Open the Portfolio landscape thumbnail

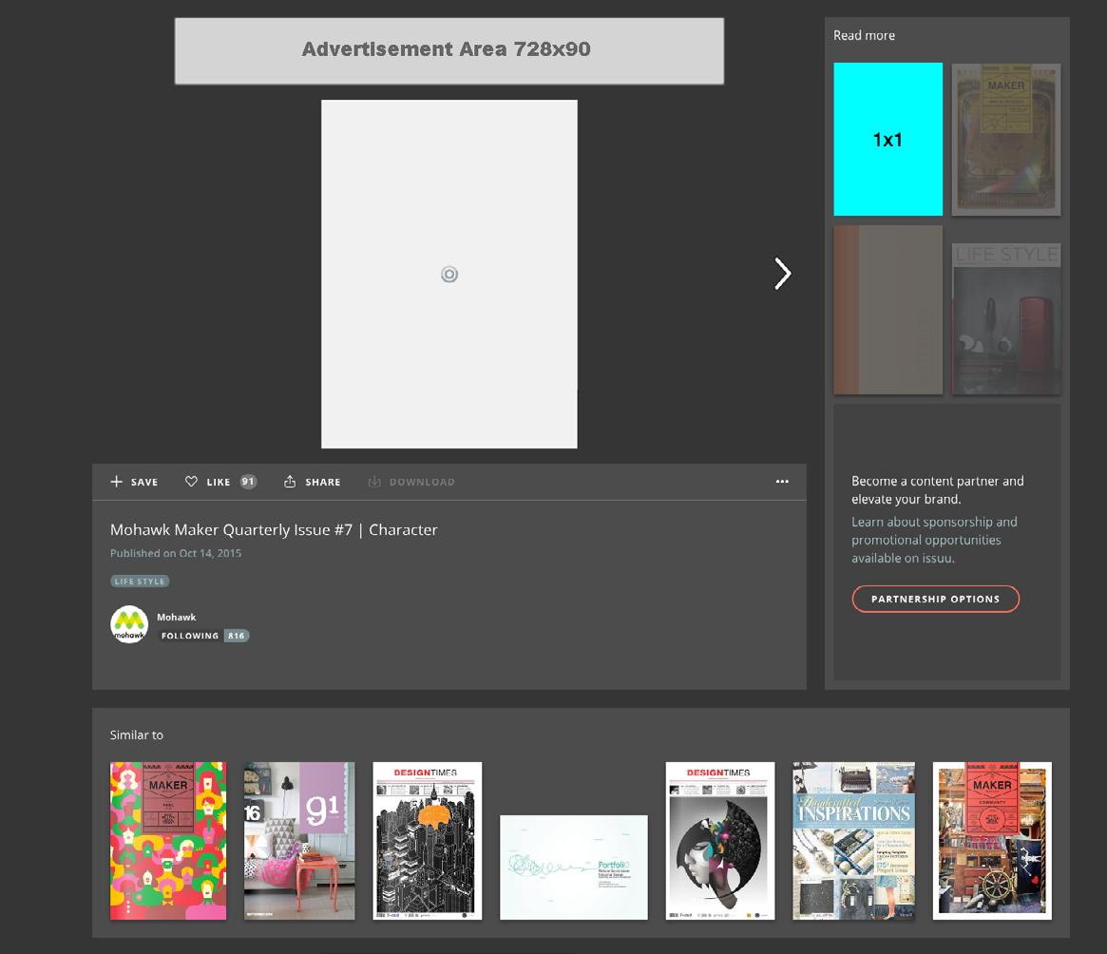pyautogui.click(x=573, y=868)
